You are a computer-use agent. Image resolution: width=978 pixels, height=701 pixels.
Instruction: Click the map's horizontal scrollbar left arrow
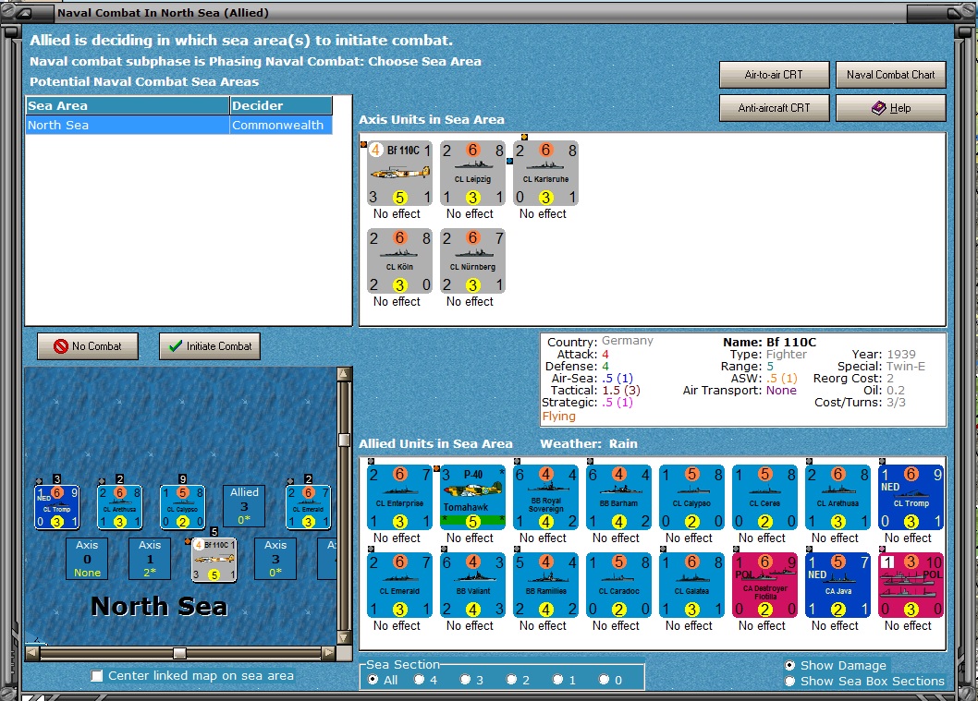click(x=32, y=653)
